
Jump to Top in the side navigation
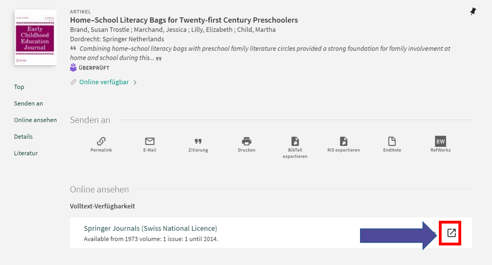click(x=19, y=87)
